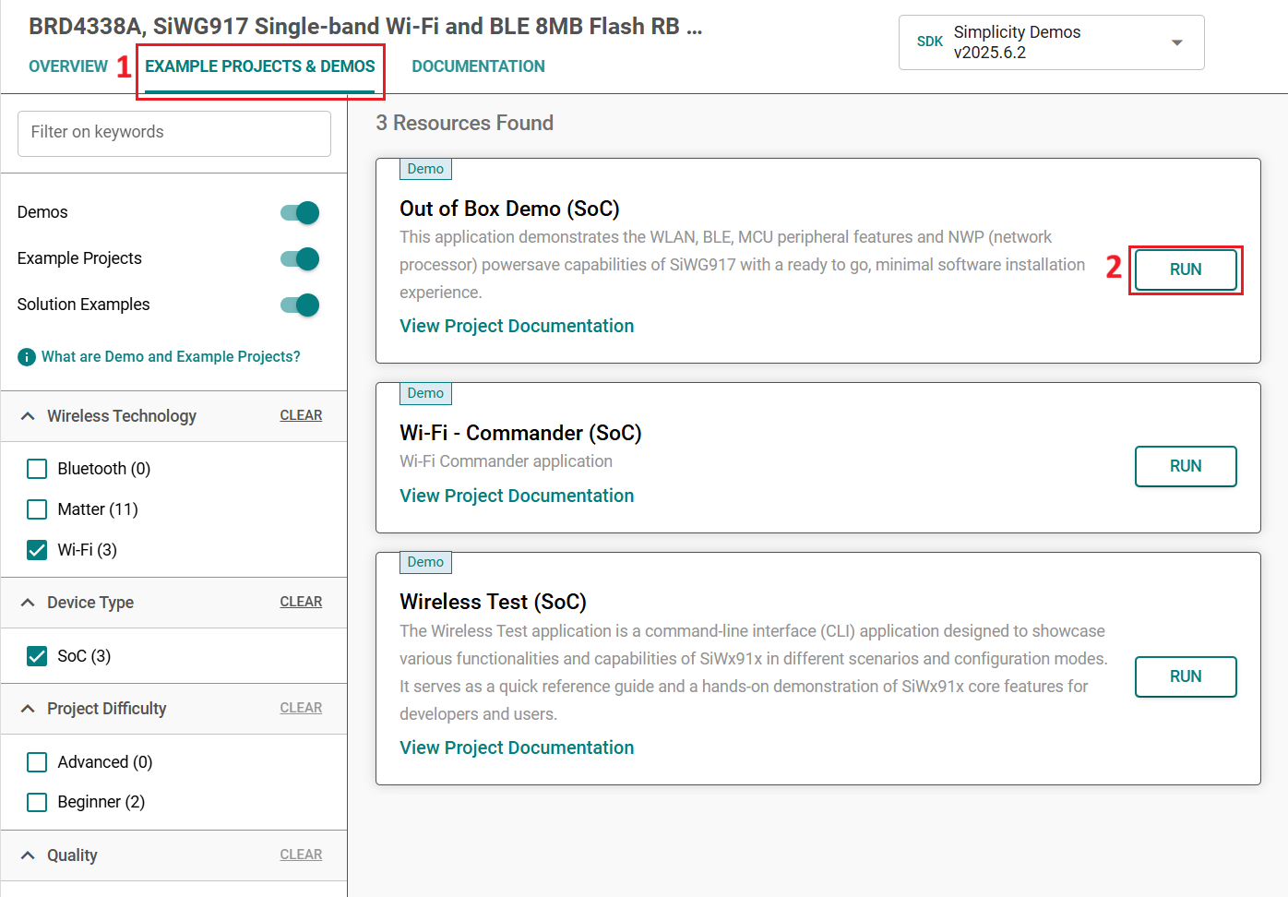Collapse the Project Difficulty chevron
This screenshot has width=1288, height=897.
[x=28, y=709]
